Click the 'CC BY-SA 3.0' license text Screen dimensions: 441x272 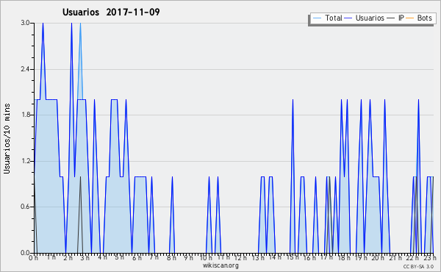[418, 266]
